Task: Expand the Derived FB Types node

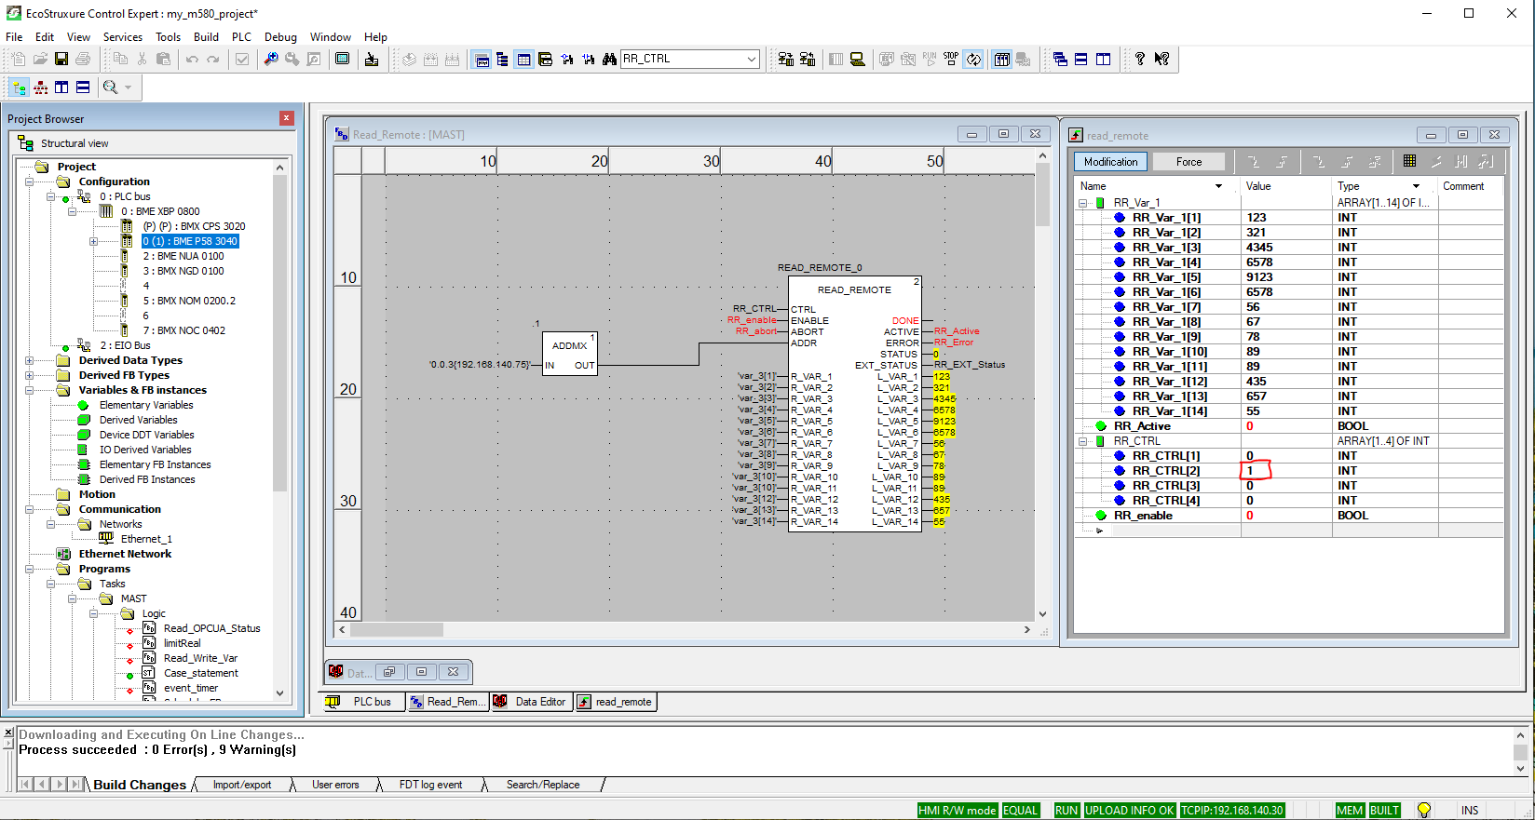Action: point(29,375)
